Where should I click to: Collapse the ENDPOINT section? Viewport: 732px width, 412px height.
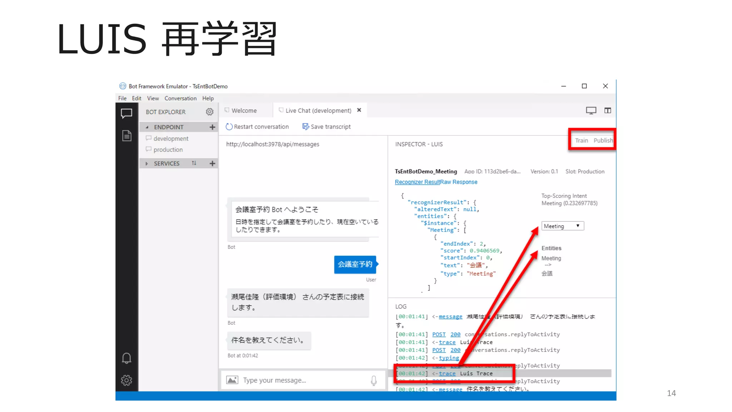pyautogui.click(x=147, y=127)
